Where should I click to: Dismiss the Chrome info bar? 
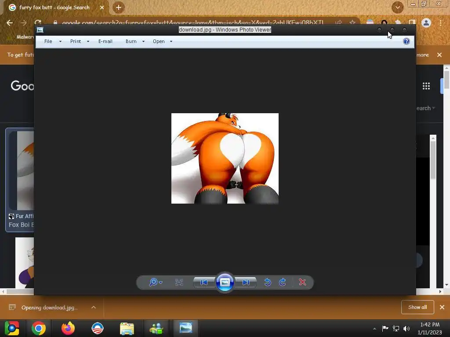point(439,55)
